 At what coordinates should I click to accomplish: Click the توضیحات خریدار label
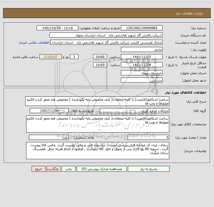coord(195,151)
